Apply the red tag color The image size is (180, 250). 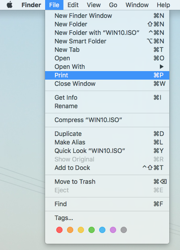[59, 230]
